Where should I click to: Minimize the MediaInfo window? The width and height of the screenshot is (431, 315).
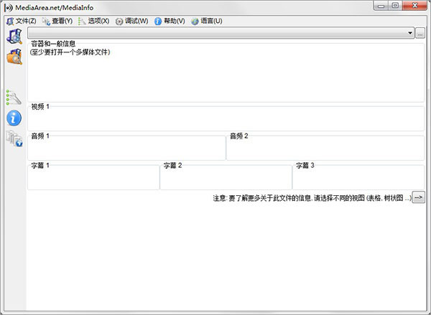coord(381,6)
